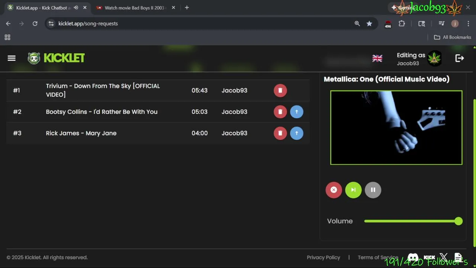Go back in browser history
This screenshot has height=268, width=476.
coord(8,23)
